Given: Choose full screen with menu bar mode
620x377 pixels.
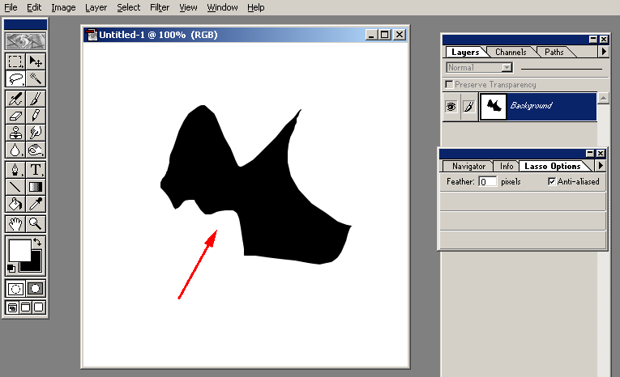Looking at the screenshot, I should tap(25, 307).
